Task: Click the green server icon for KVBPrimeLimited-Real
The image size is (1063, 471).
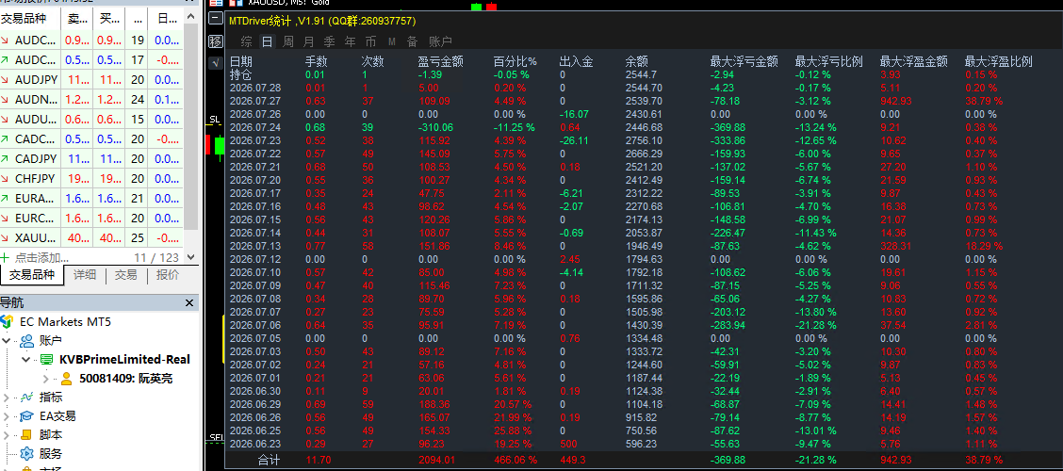Action: point(47,359)
